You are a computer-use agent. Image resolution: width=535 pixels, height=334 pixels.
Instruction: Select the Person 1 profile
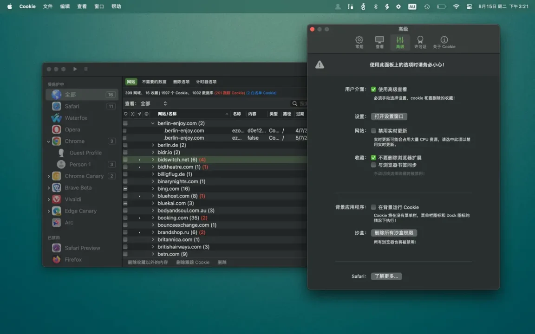(x=82, y=164)
